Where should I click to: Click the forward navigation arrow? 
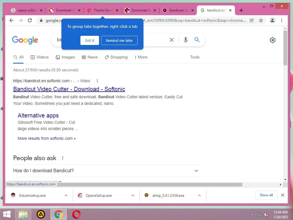21,20
